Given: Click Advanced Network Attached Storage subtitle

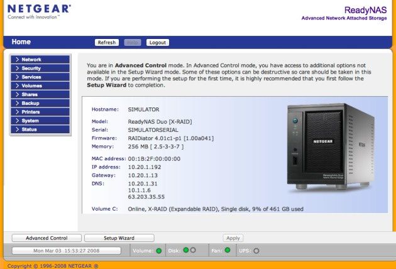Looking at the screenshot, I should [344, 18].
